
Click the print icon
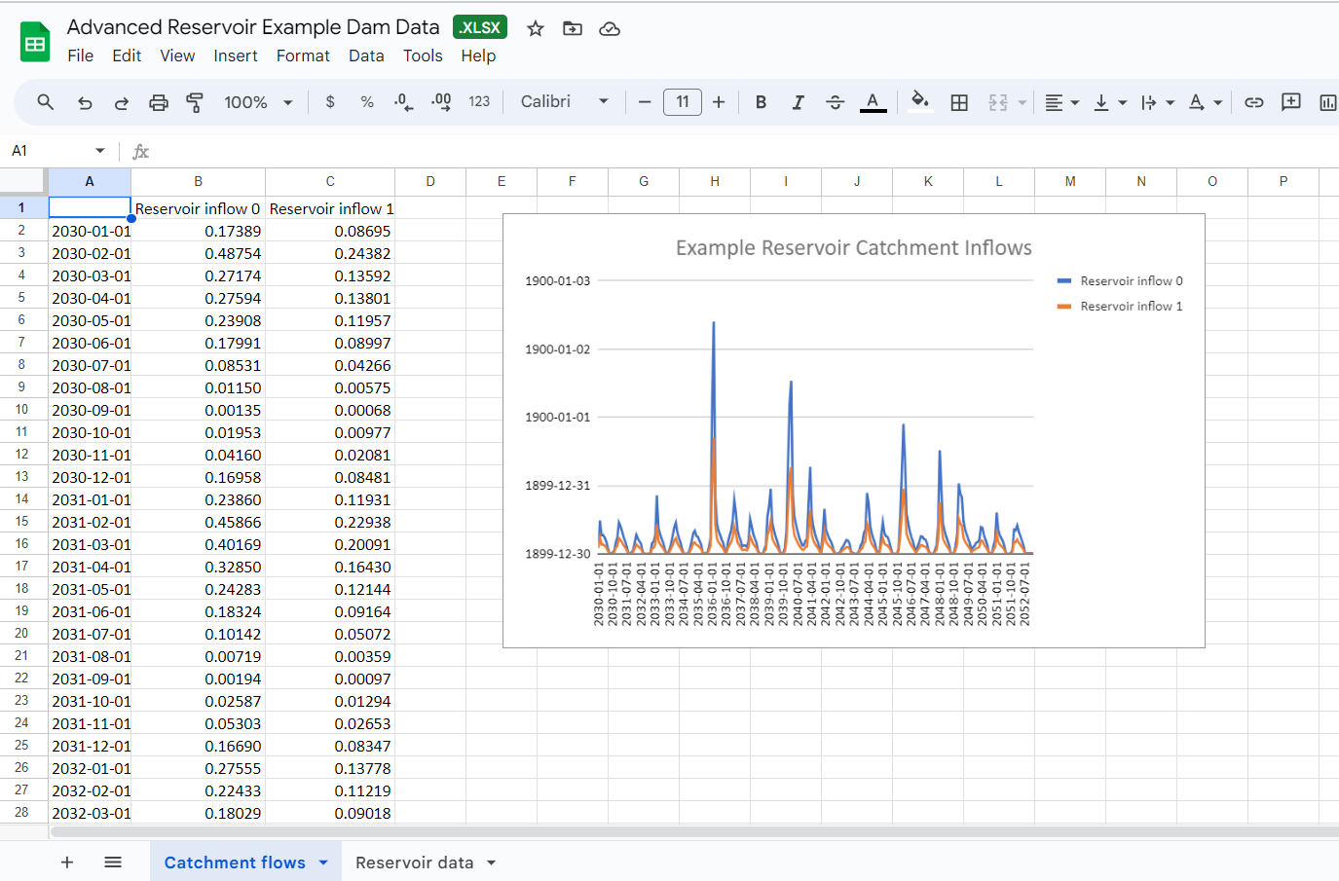coord(159,102)
